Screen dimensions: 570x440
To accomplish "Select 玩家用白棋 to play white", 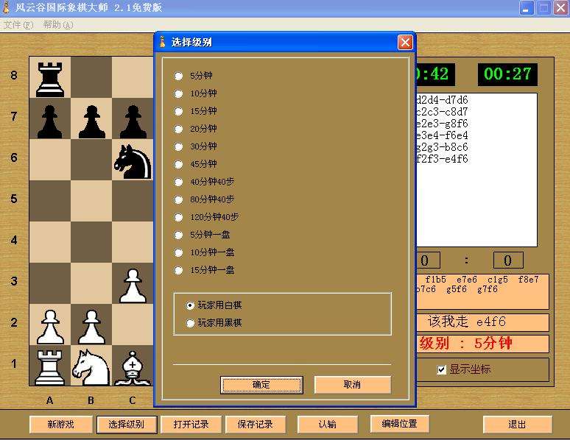I will pyautogui.click(x=190, y=305).
